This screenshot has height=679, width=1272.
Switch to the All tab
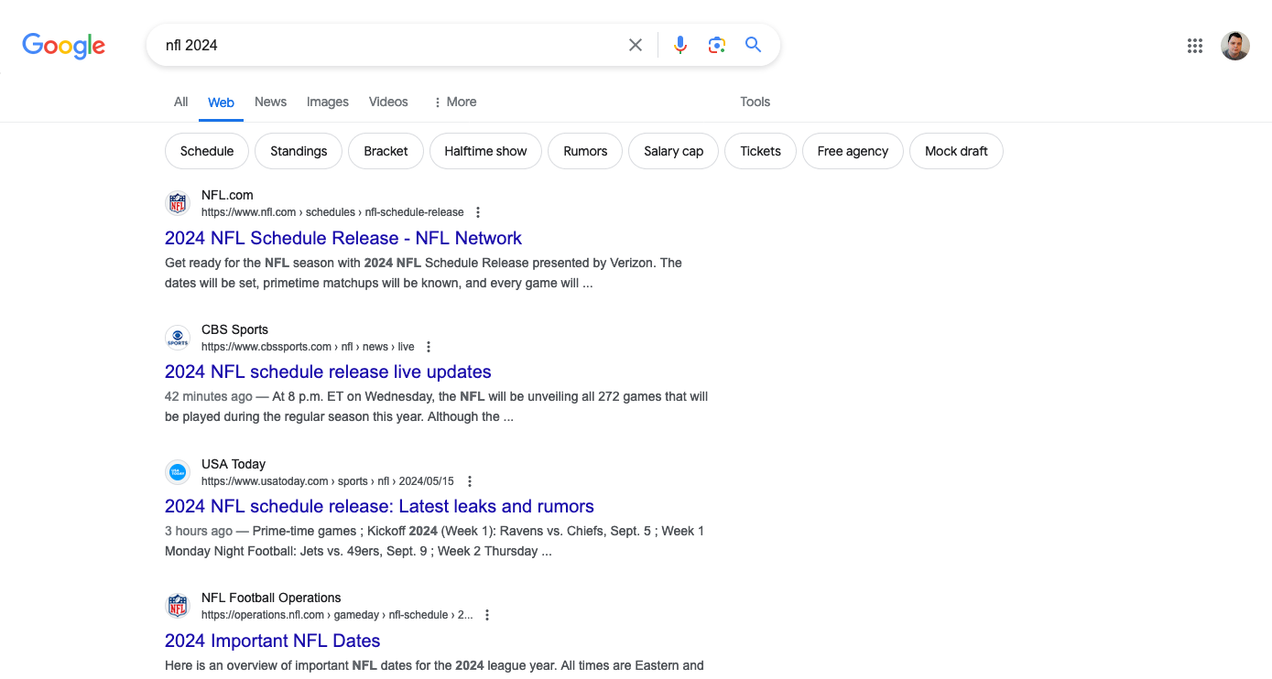(x=181, y=102)
